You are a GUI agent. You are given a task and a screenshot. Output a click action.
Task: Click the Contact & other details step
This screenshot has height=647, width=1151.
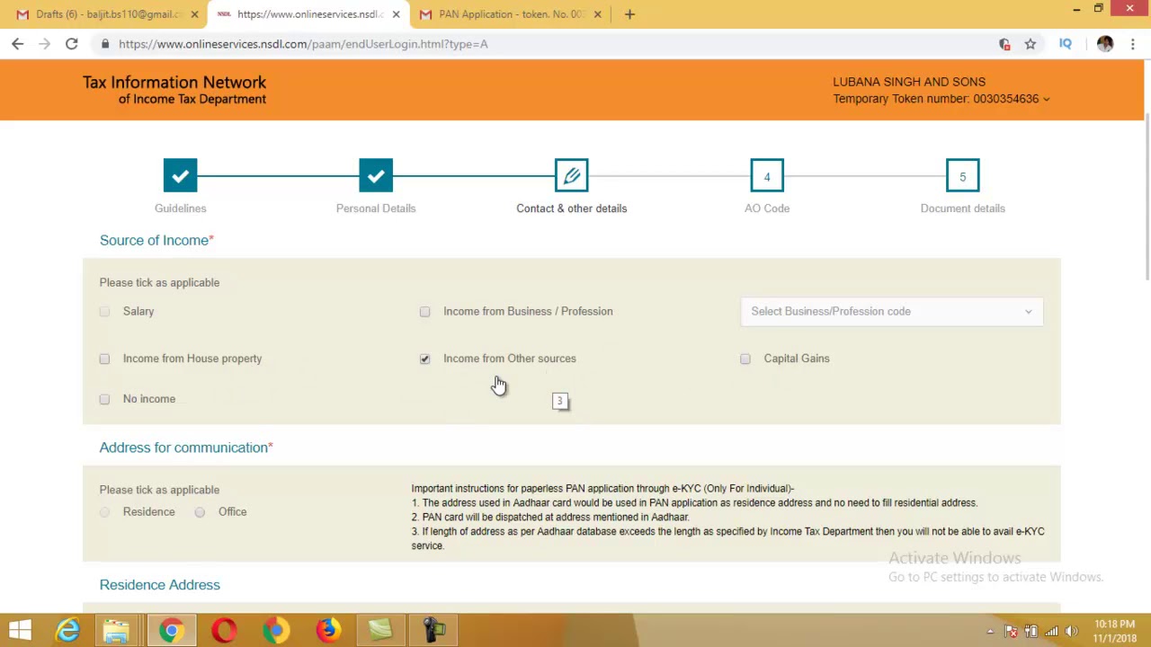pyautogui.click(x=571, y=176)
